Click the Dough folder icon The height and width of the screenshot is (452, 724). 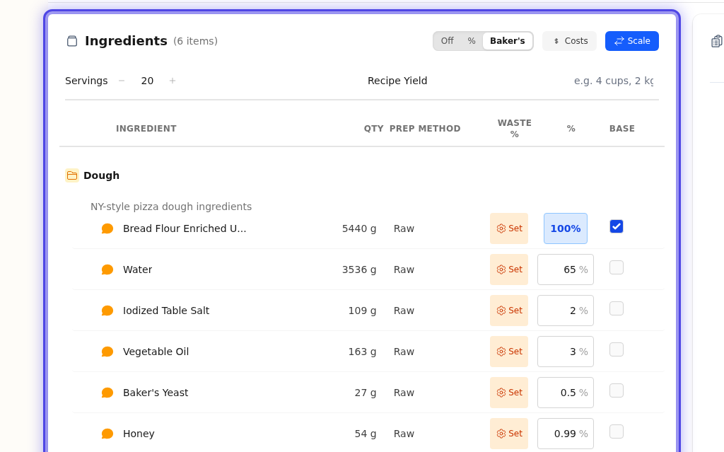click(72, 175)
